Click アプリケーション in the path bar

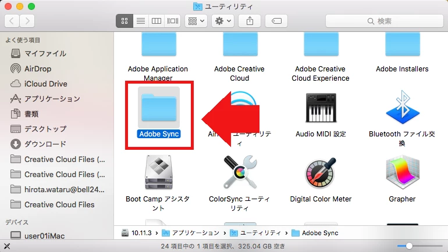tap(191, 233)
